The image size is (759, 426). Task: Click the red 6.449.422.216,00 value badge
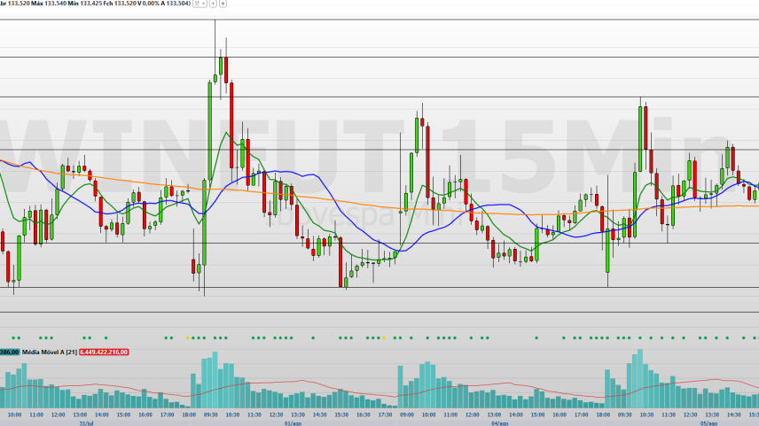pyautogui.click(x=104, y=352)
